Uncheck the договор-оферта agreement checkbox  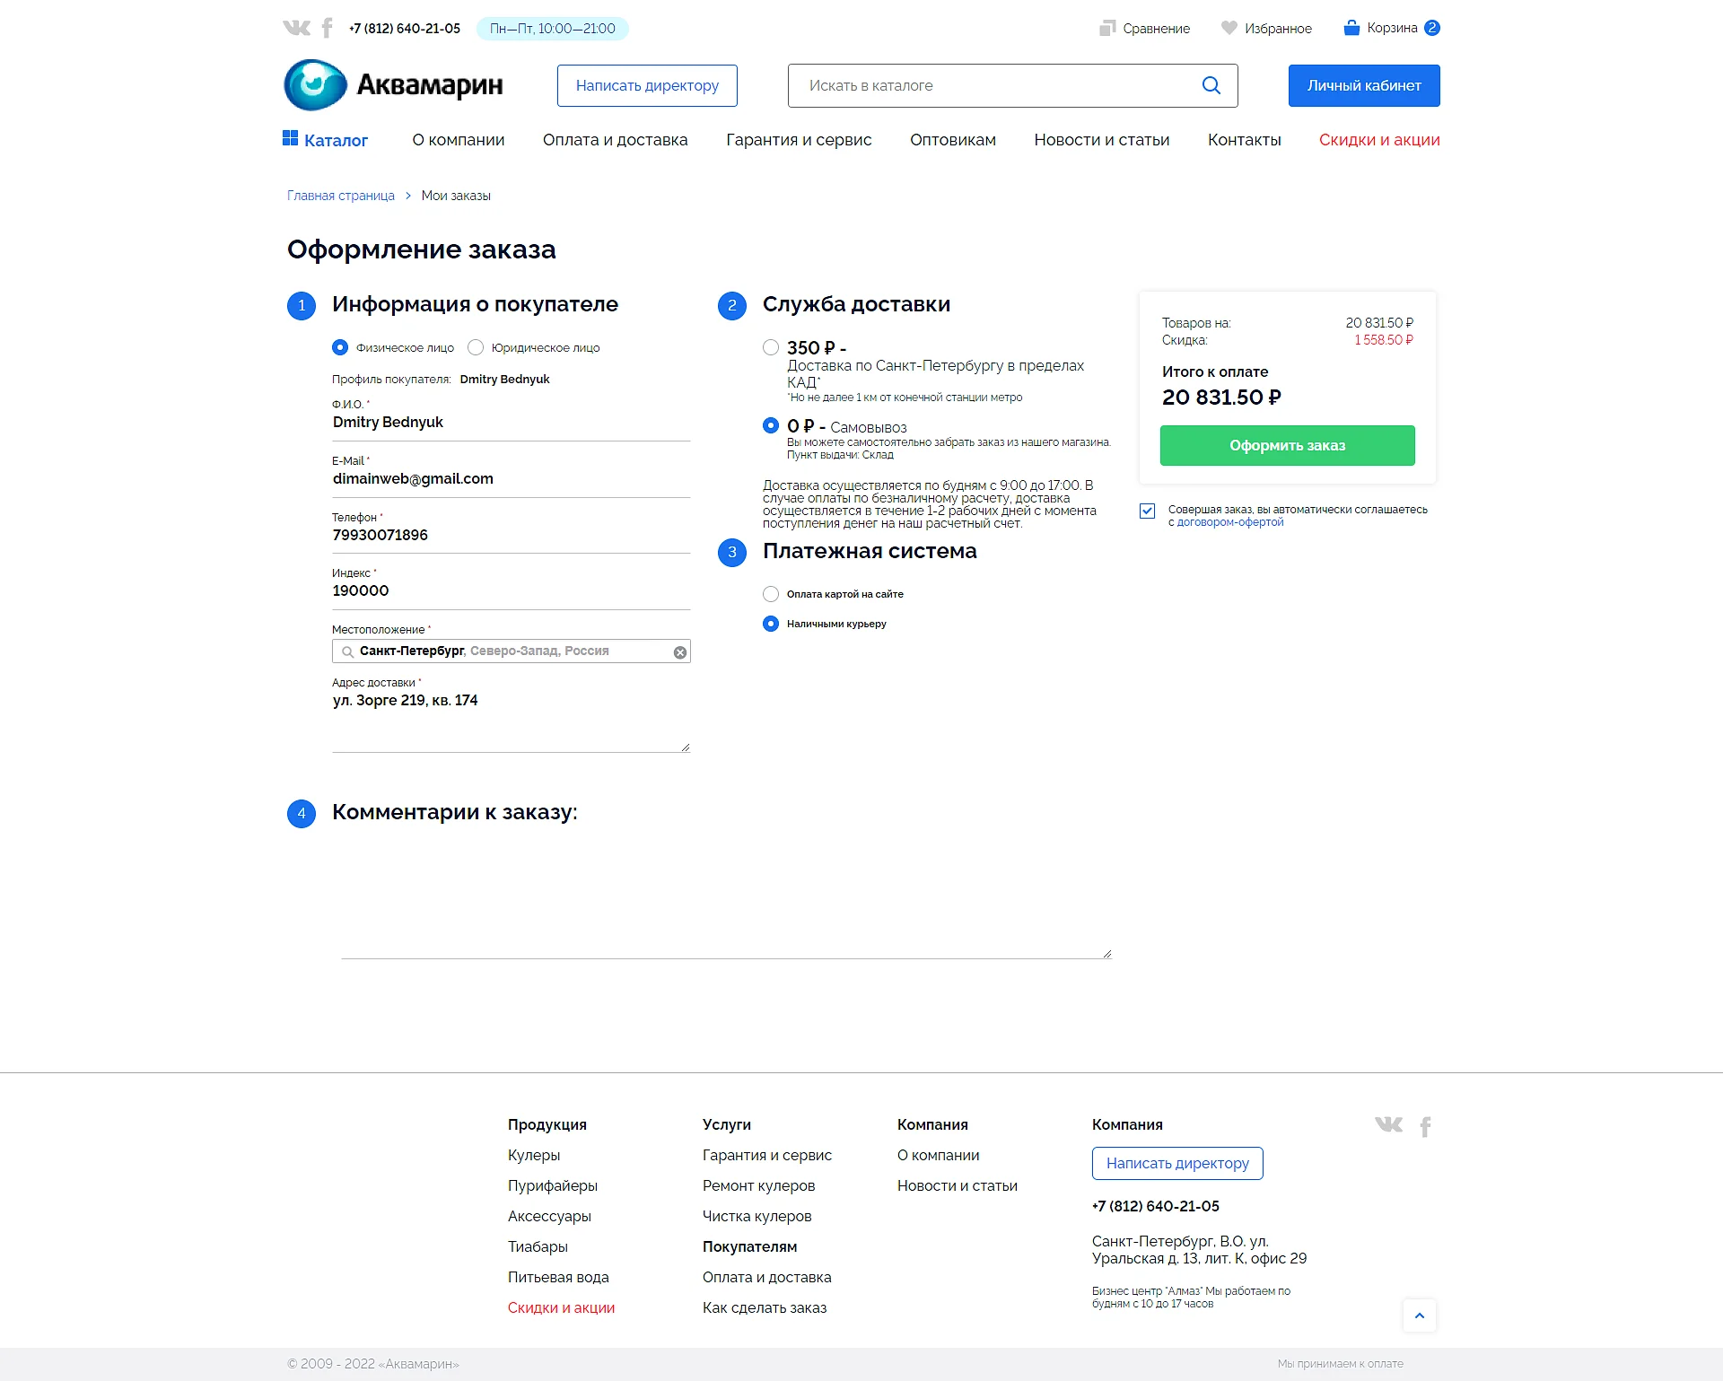(x=1147, y=511)
